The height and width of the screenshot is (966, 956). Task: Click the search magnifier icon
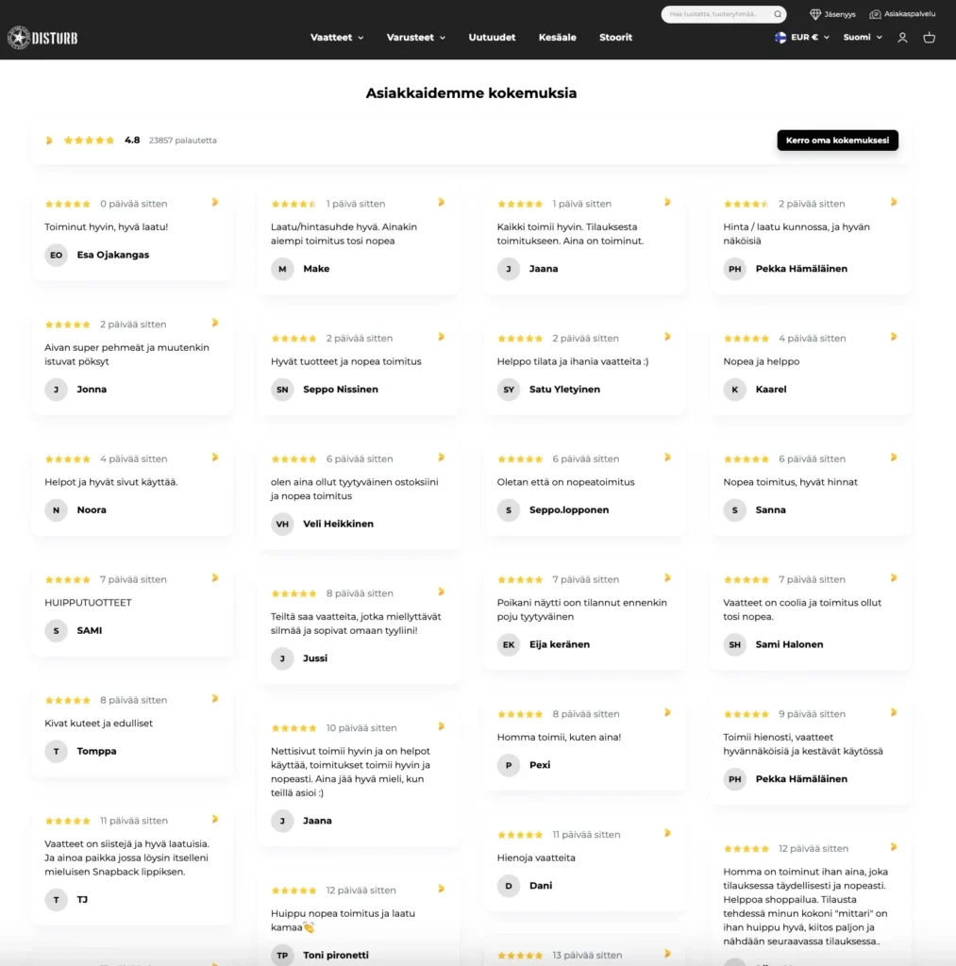click(778, 14)
